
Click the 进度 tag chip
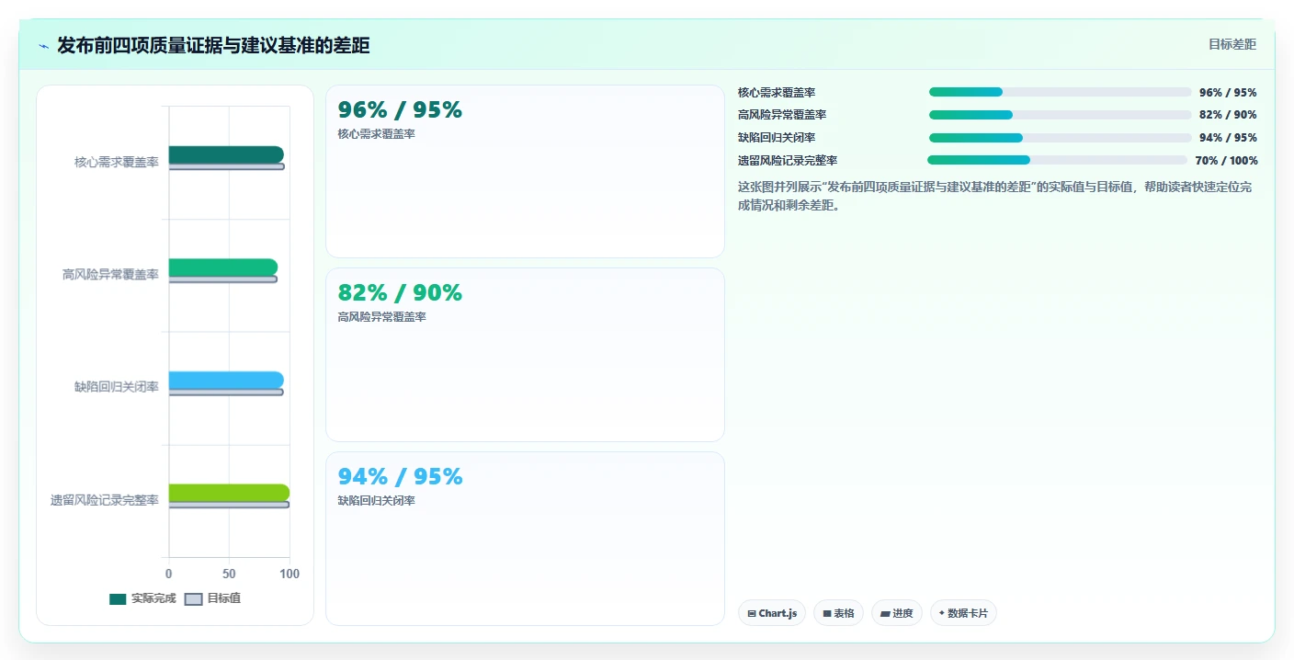(x=897, y=613)
